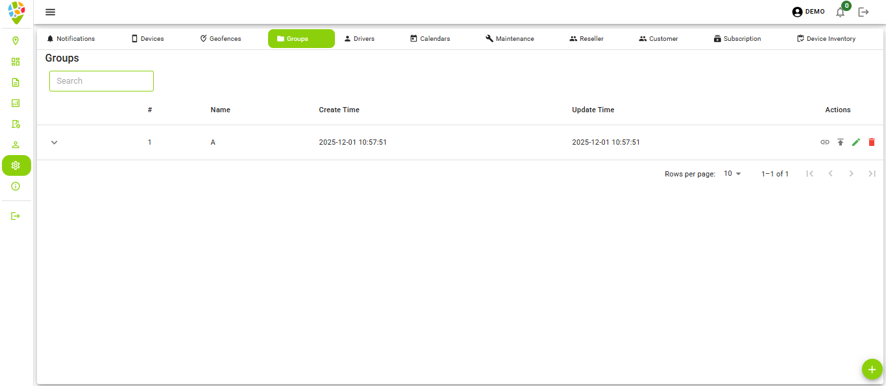Viewport: 886px width, 386px height.
Task: Open the rows per page dropdown
Action: click(x=732, y=173)
